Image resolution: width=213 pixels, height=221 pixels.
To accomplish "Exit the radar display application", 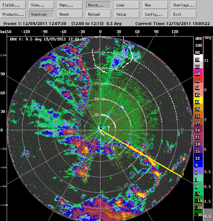I will [184, 14].
